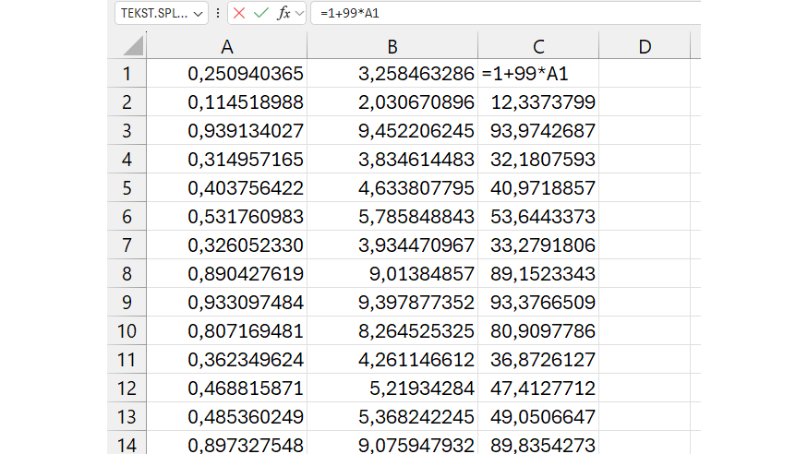Screen dimensions: 808x454
Task: Confirm the formula with green checkmark
Action: click(x=261, y=13)
